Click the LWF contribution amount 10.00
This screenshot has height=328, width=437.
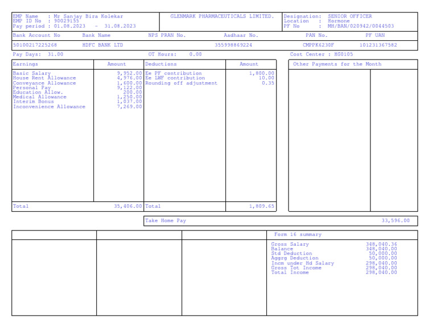[266, 78]
